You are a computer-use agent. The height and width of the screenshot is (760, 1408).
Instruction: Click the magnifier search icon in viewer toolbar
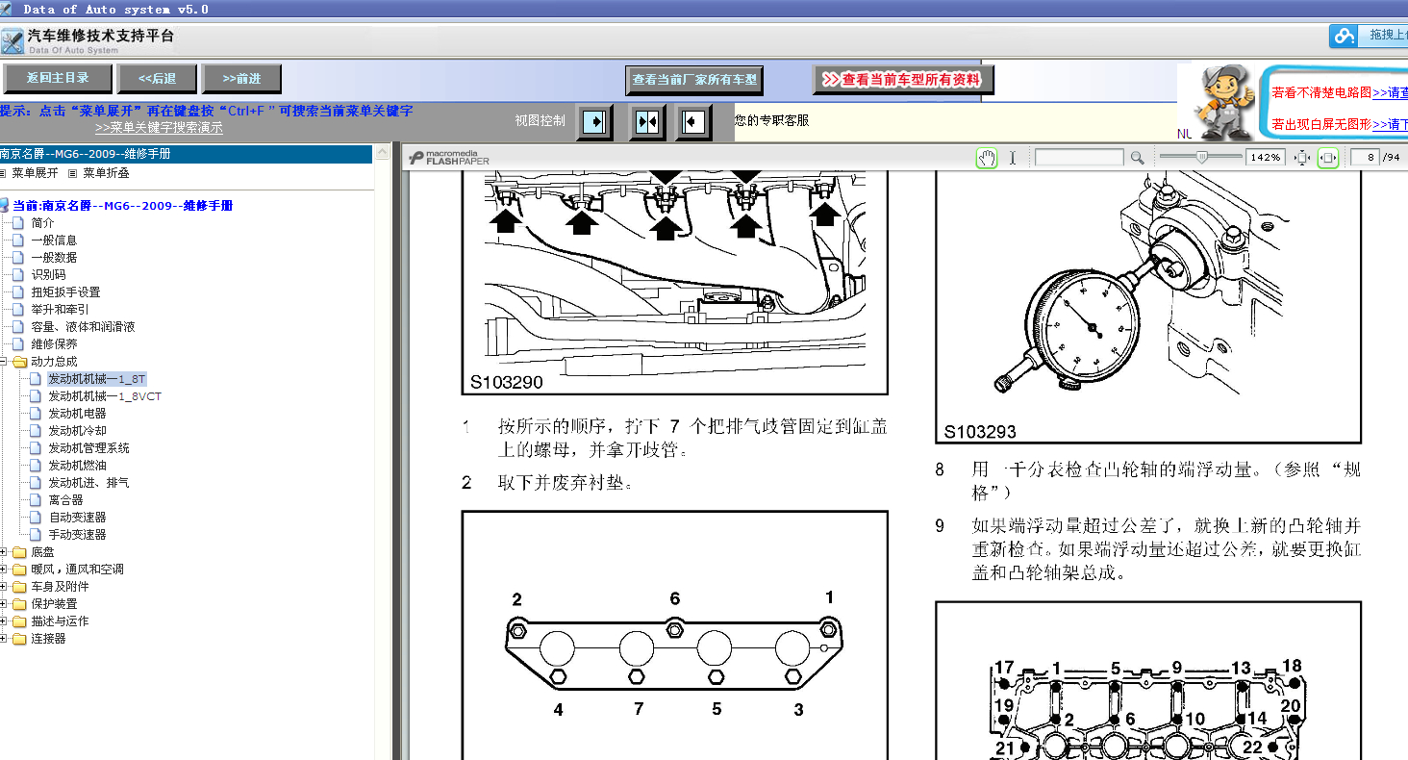(x=1137, y=158)
